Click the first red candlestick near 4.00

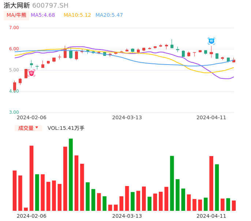point(15,86)
